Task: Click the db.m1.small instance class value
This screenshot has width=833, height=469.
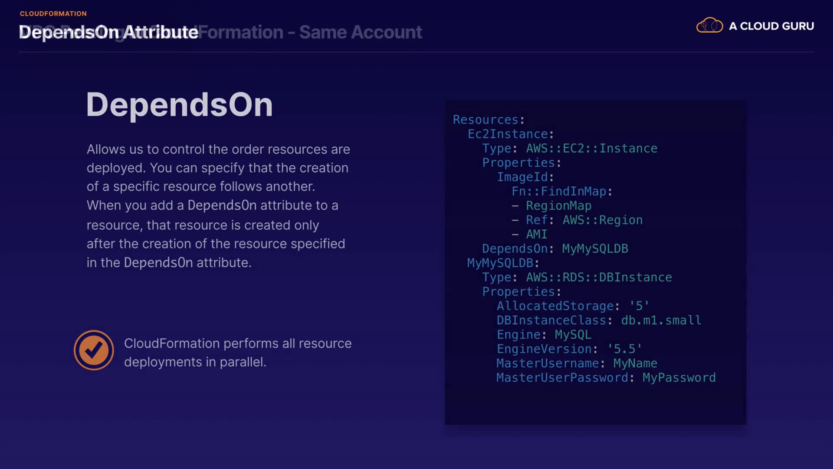Action: point(661,320)
